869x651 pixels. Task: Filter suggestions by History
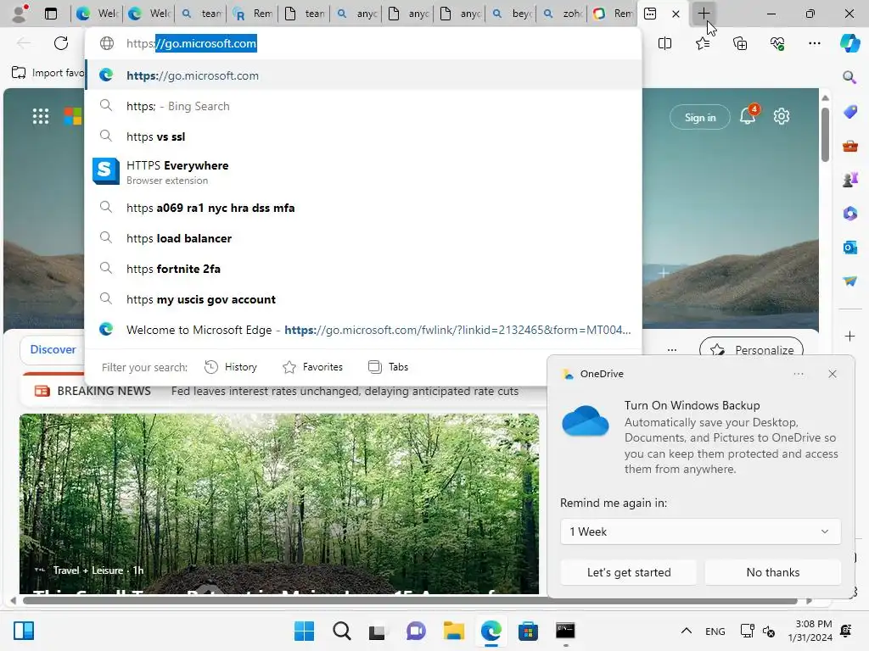coord(231,366)
